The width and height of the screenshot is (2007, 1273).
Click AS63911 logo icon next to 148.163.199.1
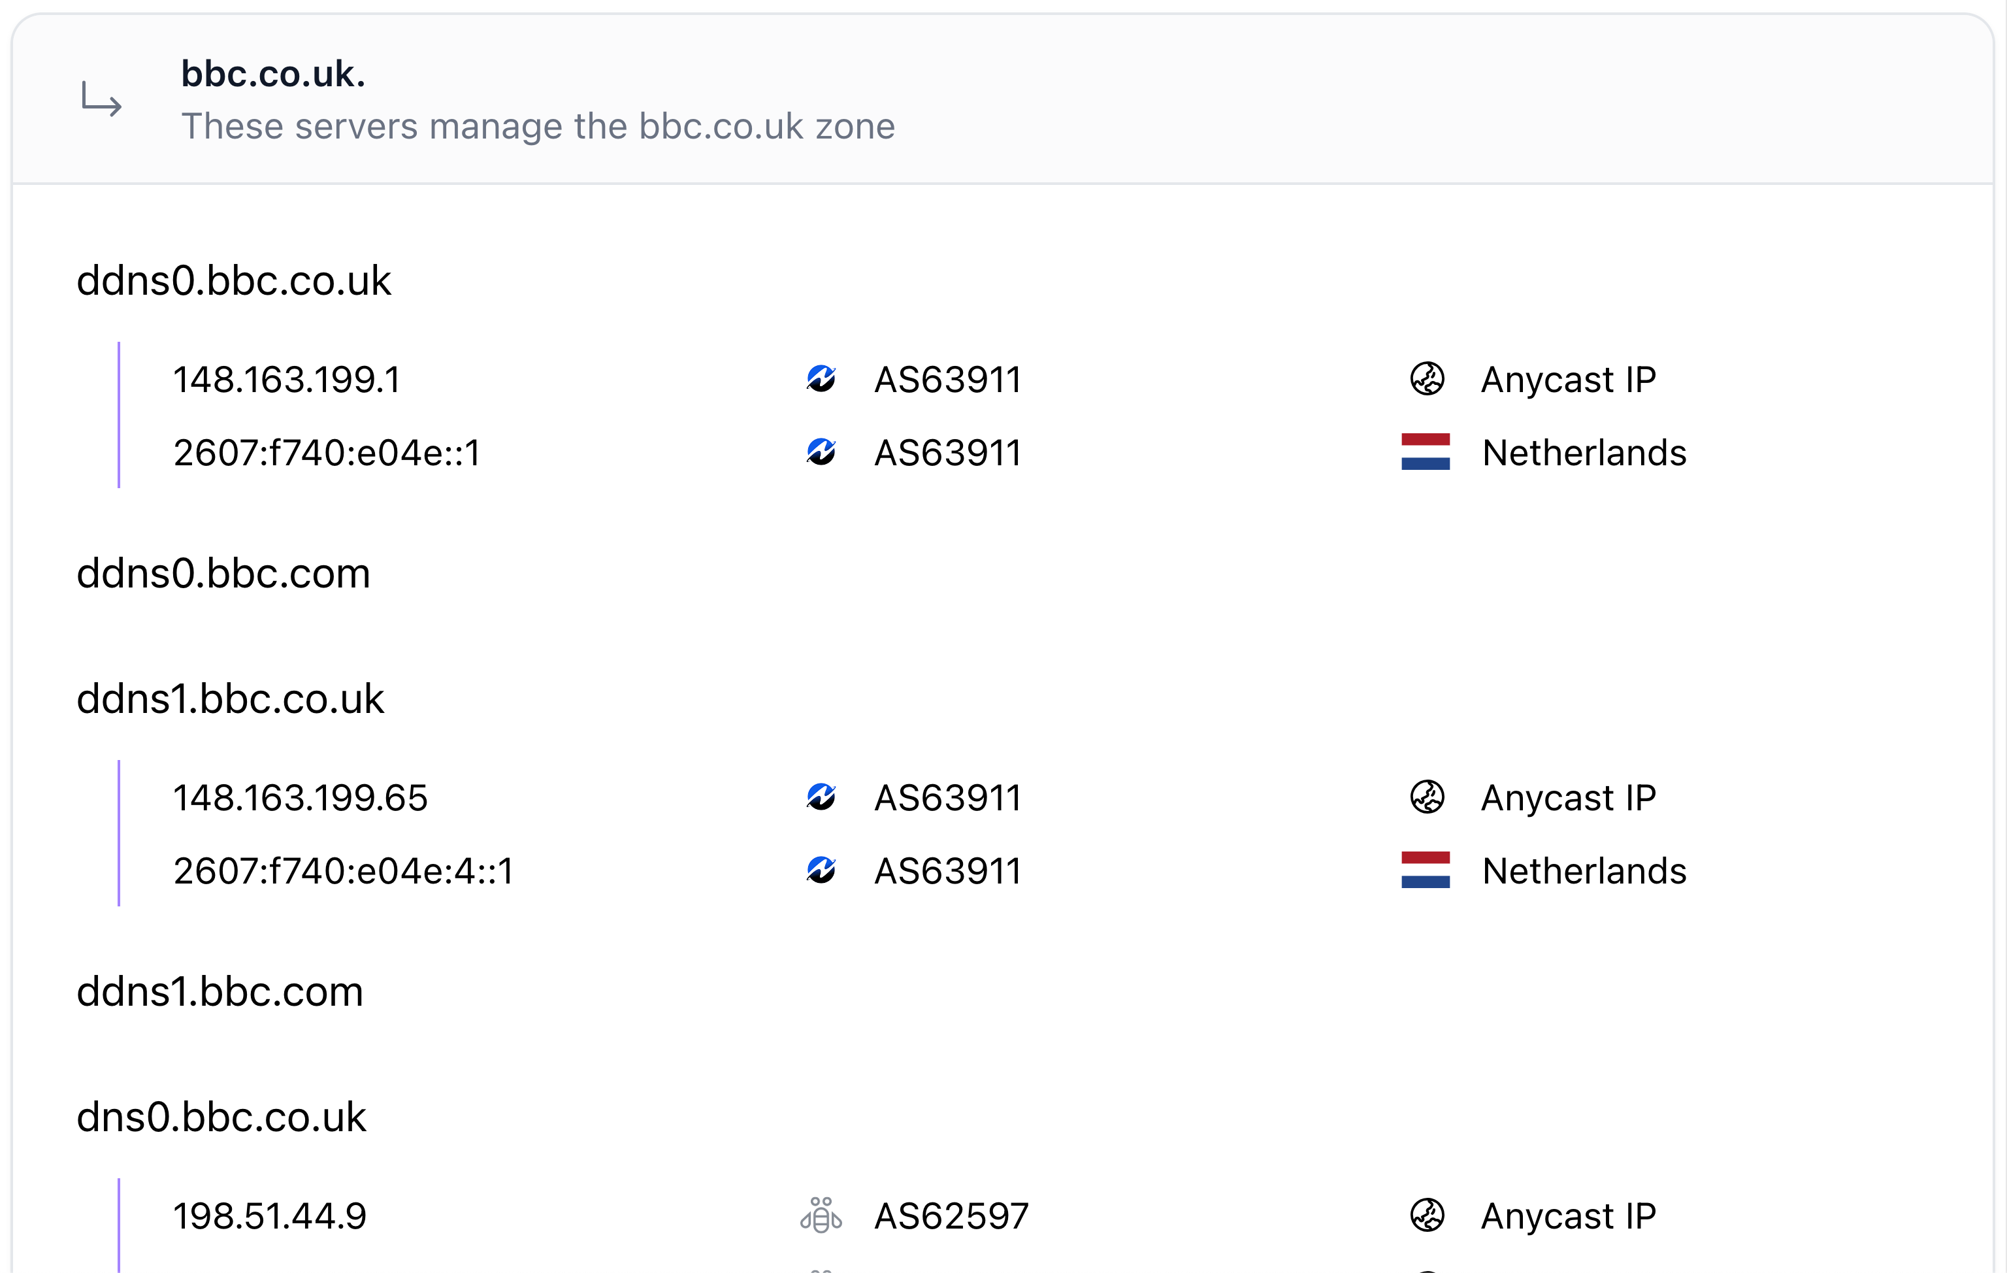821,379
